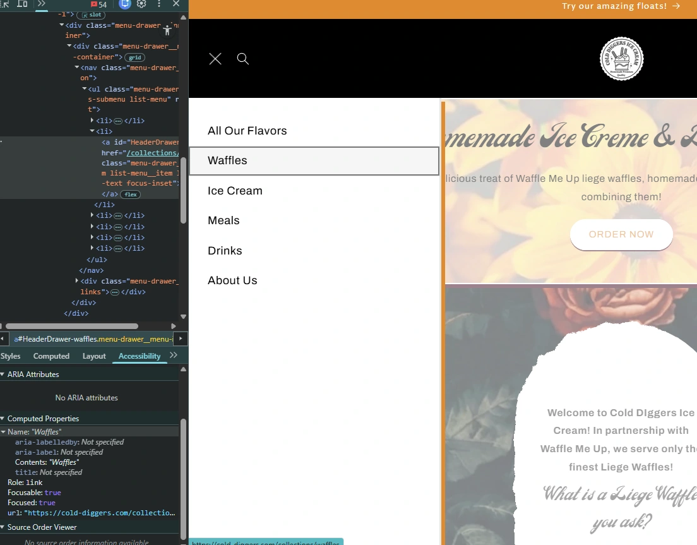
Task: Switch to the Styles tab
Action: click(x=10, y=356)
